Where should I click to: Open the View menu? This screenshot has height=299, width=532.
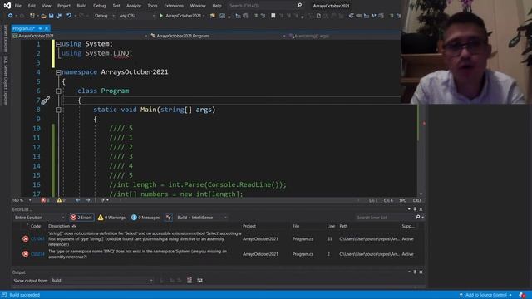[47, 6]
